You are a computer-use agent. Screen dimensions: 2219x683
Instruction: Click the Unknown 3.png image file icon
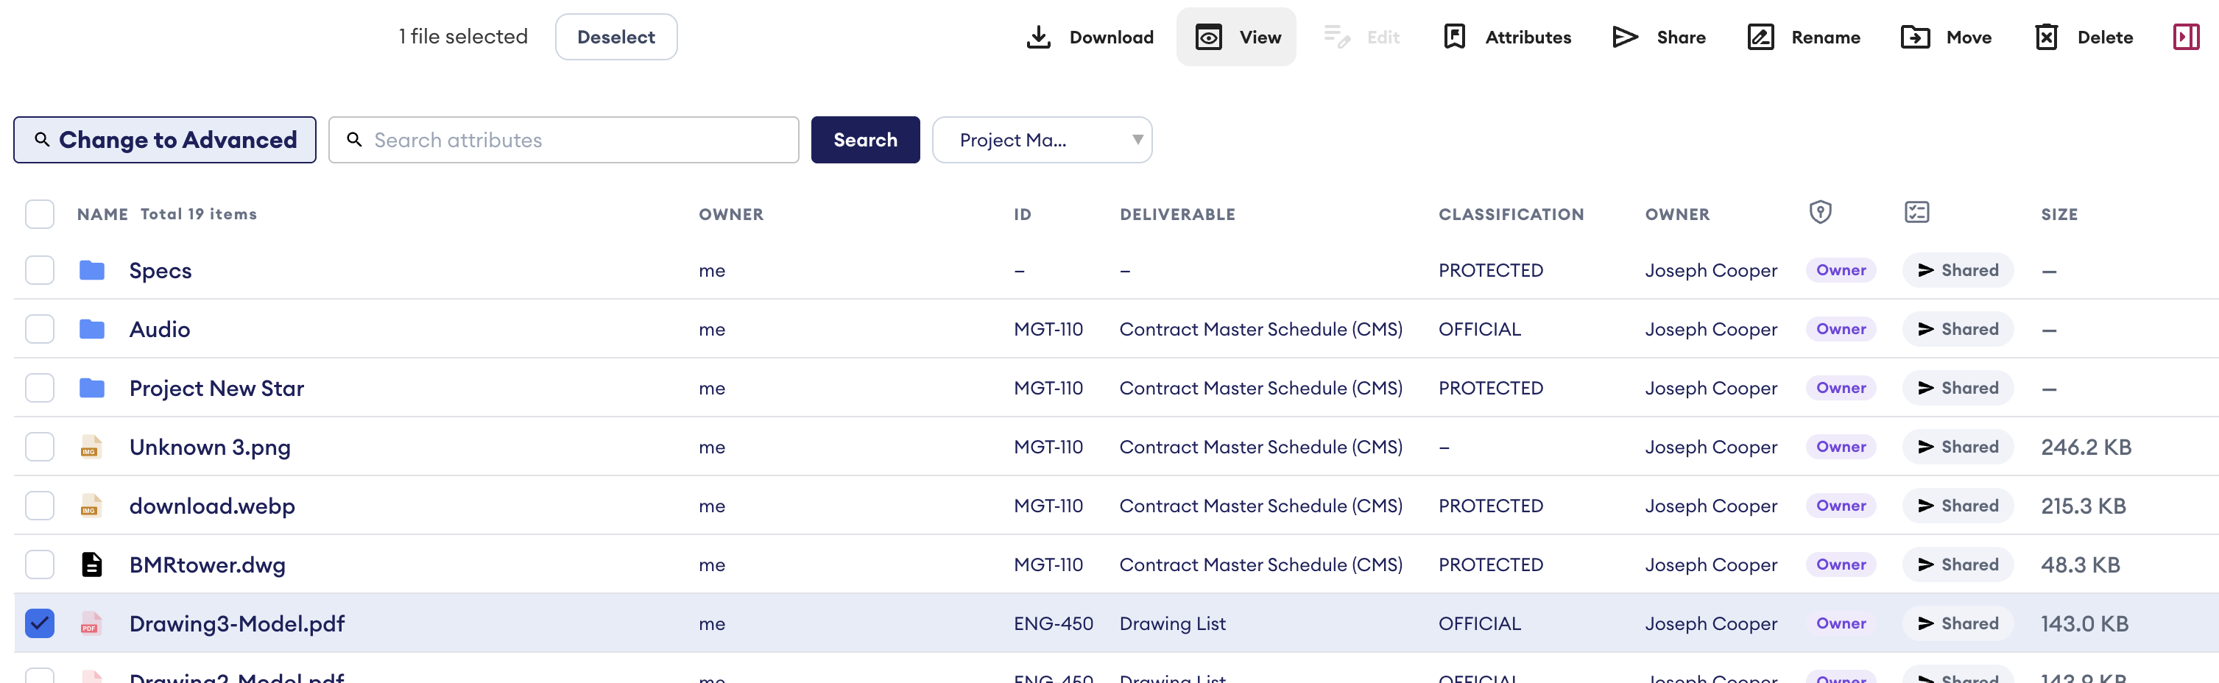91,447
